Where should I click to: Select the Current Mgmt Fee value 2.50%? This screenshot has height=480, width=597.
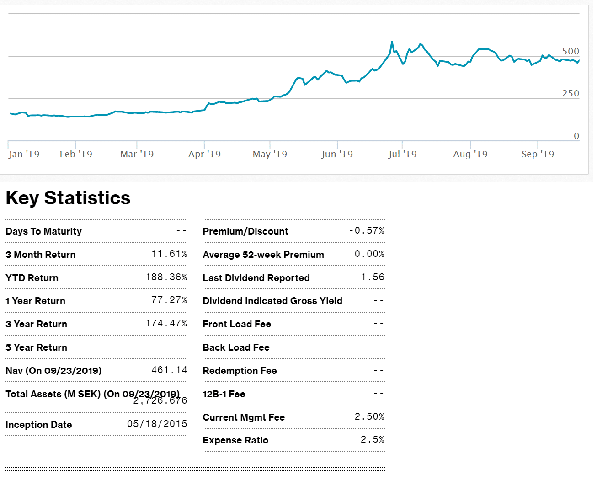(x=369, y=416)
